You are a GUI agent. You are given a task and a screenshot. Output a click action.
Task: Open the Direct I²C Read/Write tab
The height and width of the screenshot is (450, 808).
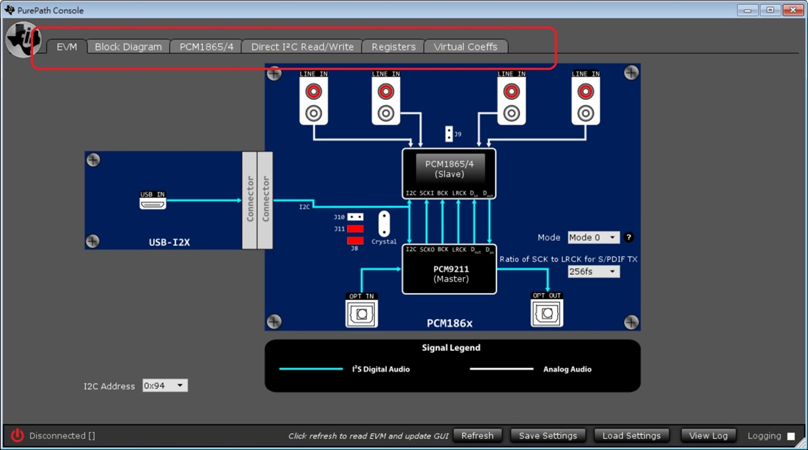click(x=302, y=47)
